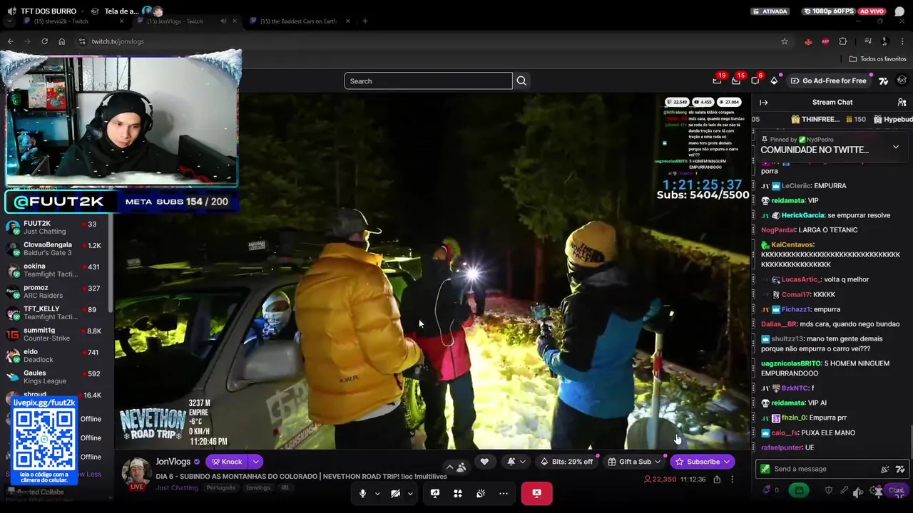Viewport: 913px width, 513px height.
Task: Open the stream options three-dot menu
Action: 732,480
